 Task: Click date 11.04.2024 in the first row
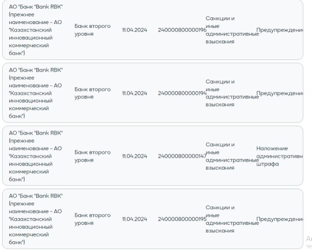pyautogui.click(x=134, y=30)
